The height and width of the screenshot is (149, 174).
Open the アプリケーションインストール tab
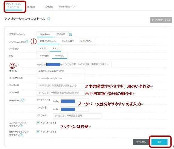point(13,6)
